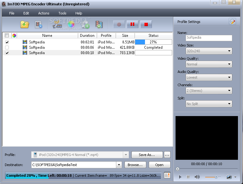Click the empty status progress bar of 00:00:10 row
This screenshot has height=184, width=243.
tap(153, 53)
